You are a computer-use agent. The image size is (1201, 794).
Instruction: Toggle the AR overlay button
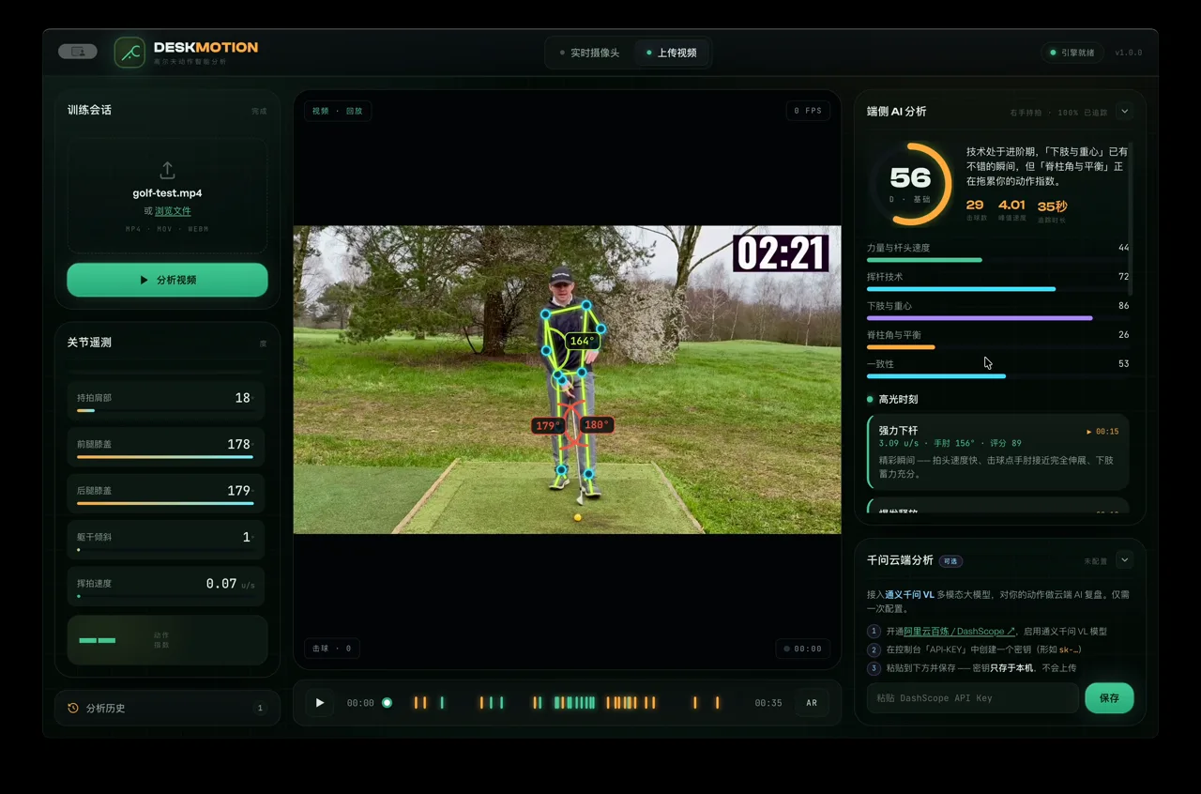(x=812, y=703)
